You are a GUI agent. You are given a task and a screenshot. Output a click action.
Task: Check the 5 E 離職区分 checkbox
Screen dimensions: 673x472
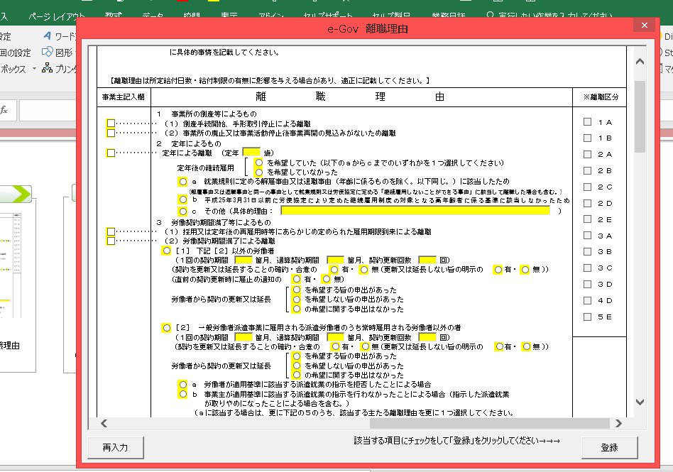point(588,317)
